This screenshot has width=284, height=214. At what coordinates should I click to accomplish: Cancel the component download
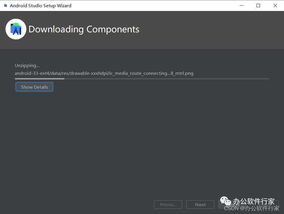point(233,204)
